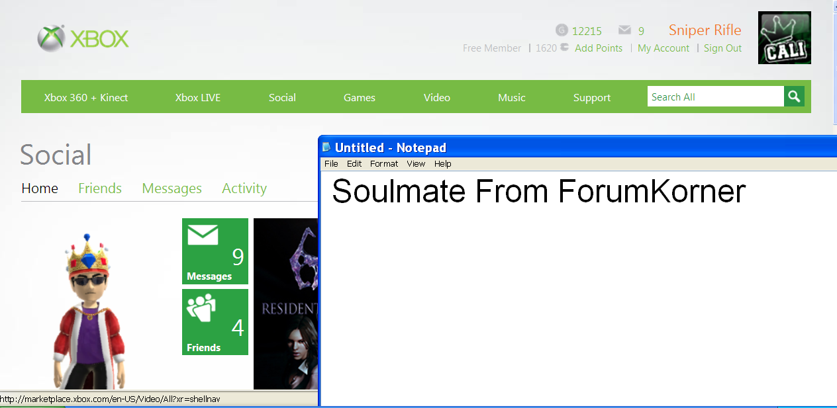Viewport: 837px width, 408px height.
Task: Open Notepad Edit menu
Action: tap(354, 163)
